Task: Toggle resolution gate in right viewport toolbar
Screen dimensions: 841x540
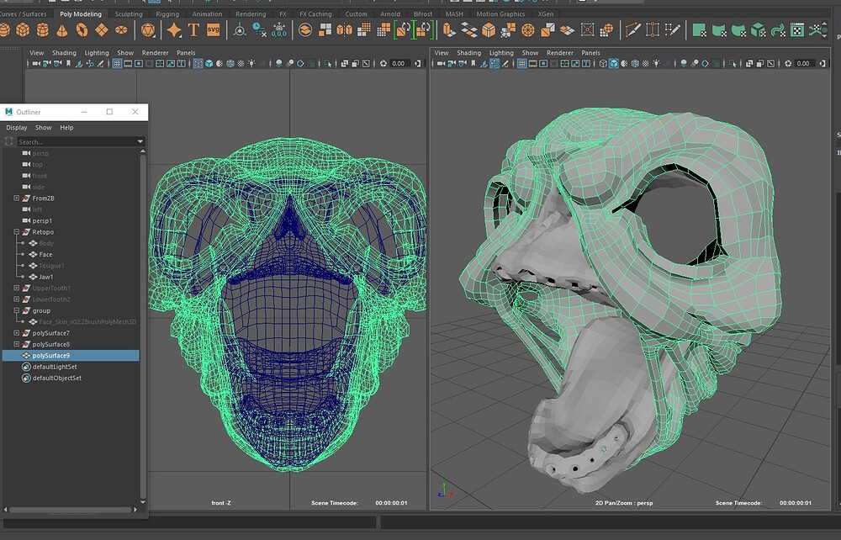Action: point(543,63)
